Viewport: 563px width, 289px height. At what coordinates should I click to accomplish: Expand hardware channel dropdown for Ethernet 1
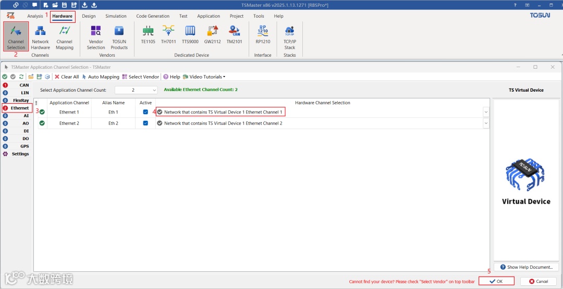[486, 112]
